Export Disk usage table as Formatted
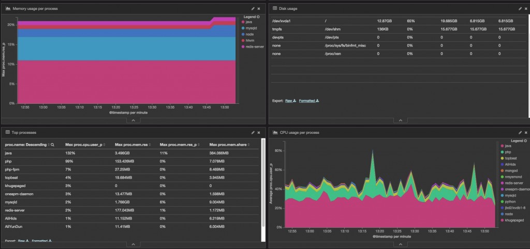Image resolution: width=530 pixels, height=249 pixels. [x=309, y=101]
